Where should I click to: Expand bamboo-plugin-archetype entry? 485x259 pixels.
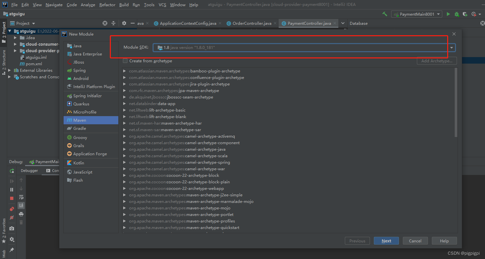125,71
